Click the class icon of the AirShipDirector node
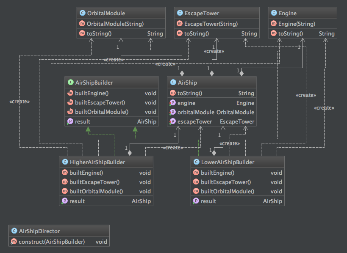Screen dimensions: 347x253 coord(14,231)
